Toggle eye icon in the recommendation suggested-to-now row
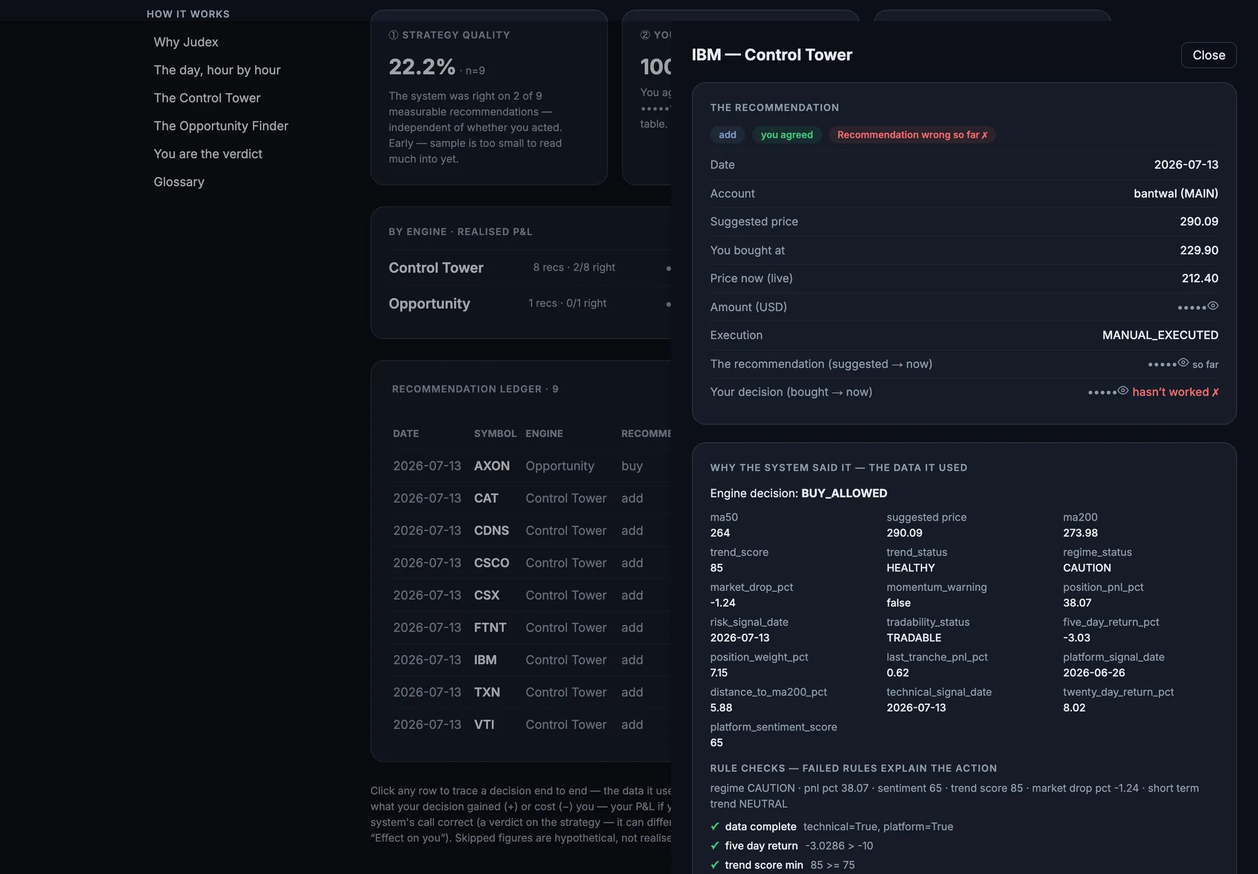 1183,362
